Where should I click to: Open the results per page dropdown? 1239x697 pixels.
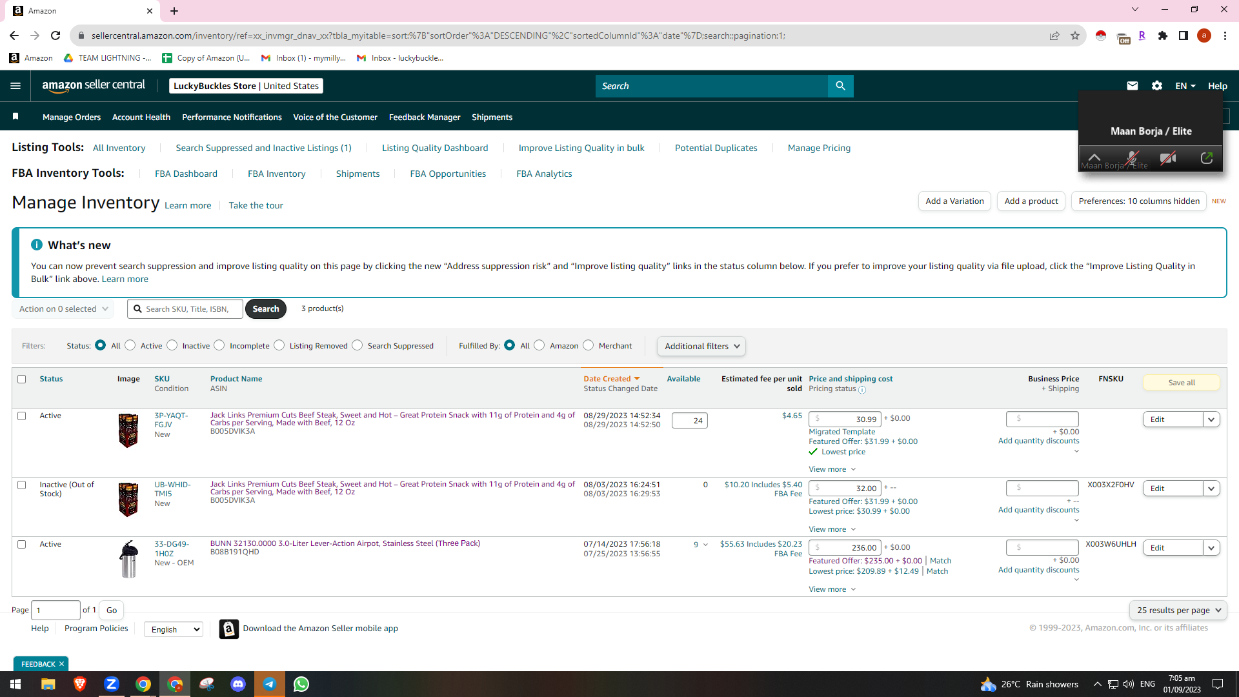[x=1178, y=611]
